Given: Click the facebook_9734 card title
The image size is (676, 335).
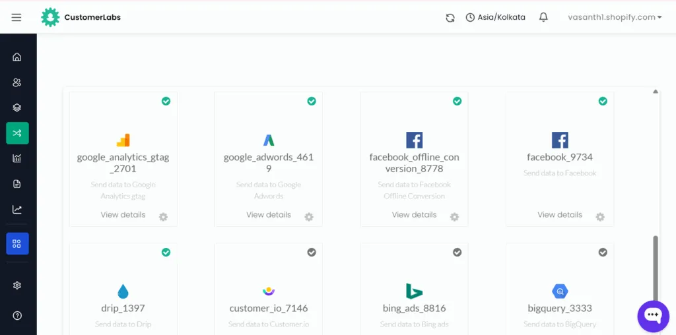Looking at the screenshot, I should [560, 157].
